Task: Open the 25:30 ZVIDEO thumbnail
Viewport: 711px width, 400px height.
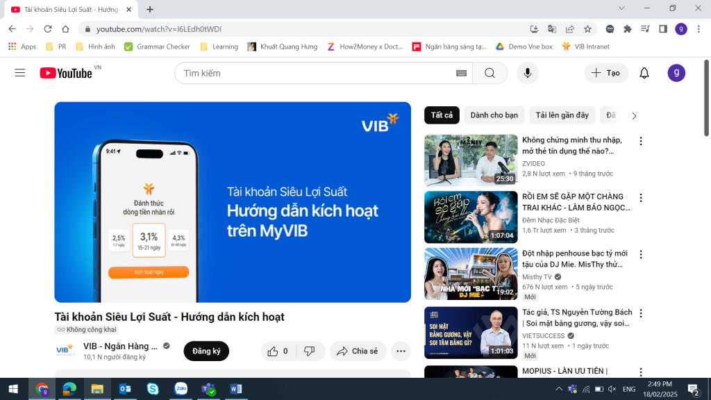Action: point(471,160)
